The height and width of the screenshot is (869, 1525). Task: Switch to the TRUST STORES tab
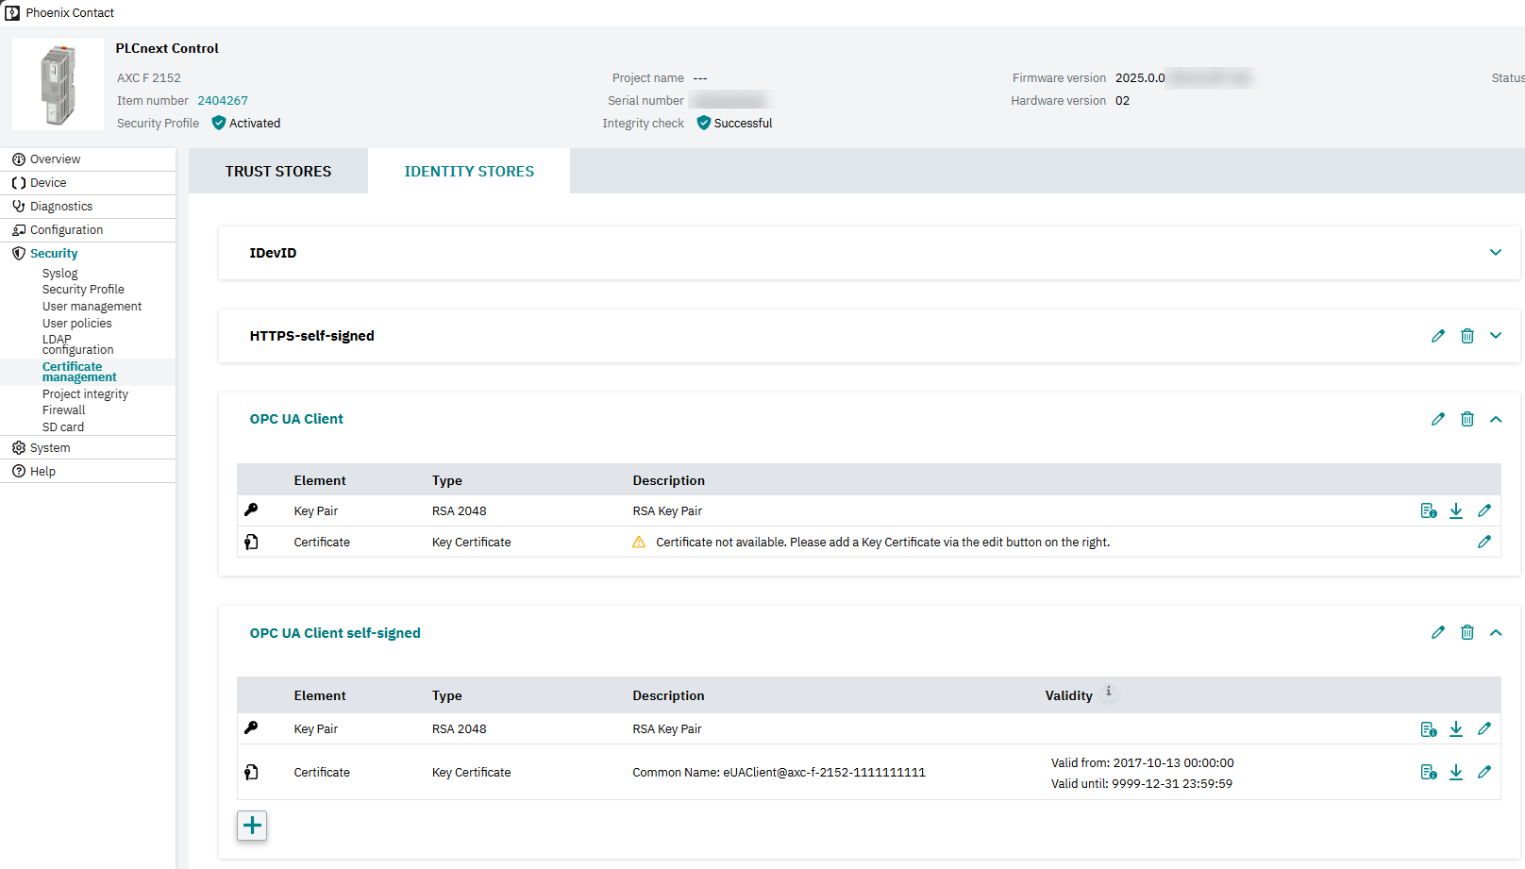[x=278, y=171]
